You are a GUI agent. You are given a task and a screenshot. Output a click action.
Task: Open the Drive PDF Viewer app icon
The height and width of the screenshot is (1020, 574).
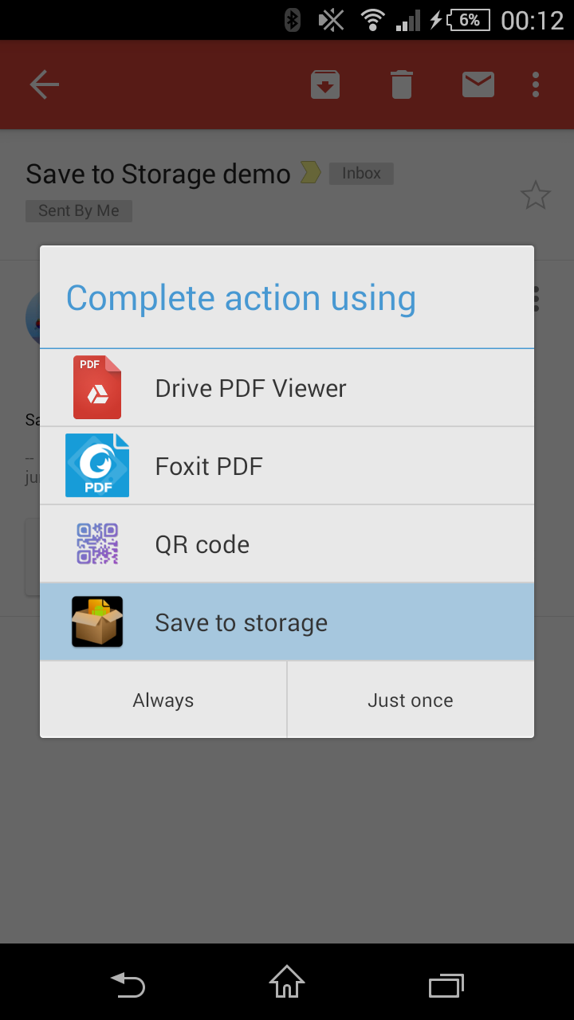click(x=96, y=387)
